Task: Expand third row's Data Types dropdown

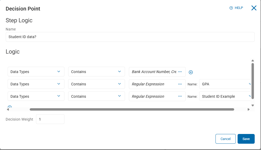Action: (36, 96)
